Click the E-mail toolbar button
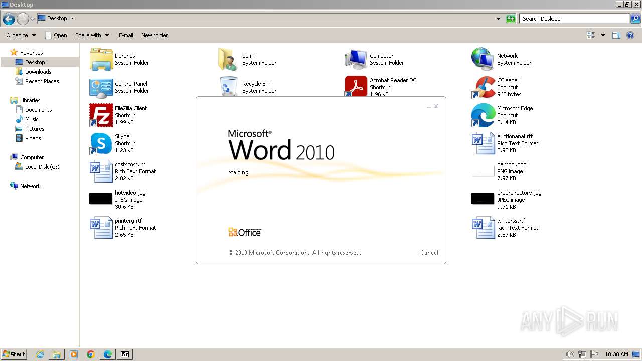This screenshot has width=642, height=361. tap(126, 35)
